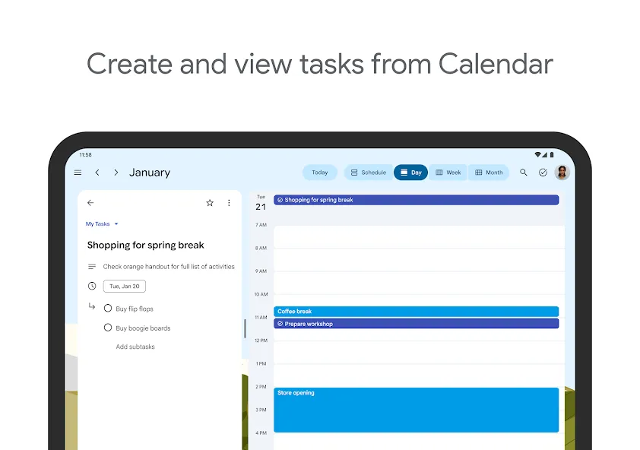The height and width of the screenshot is (450, 640).
Task: Click Add subtasks
Action: coord(135,347)
